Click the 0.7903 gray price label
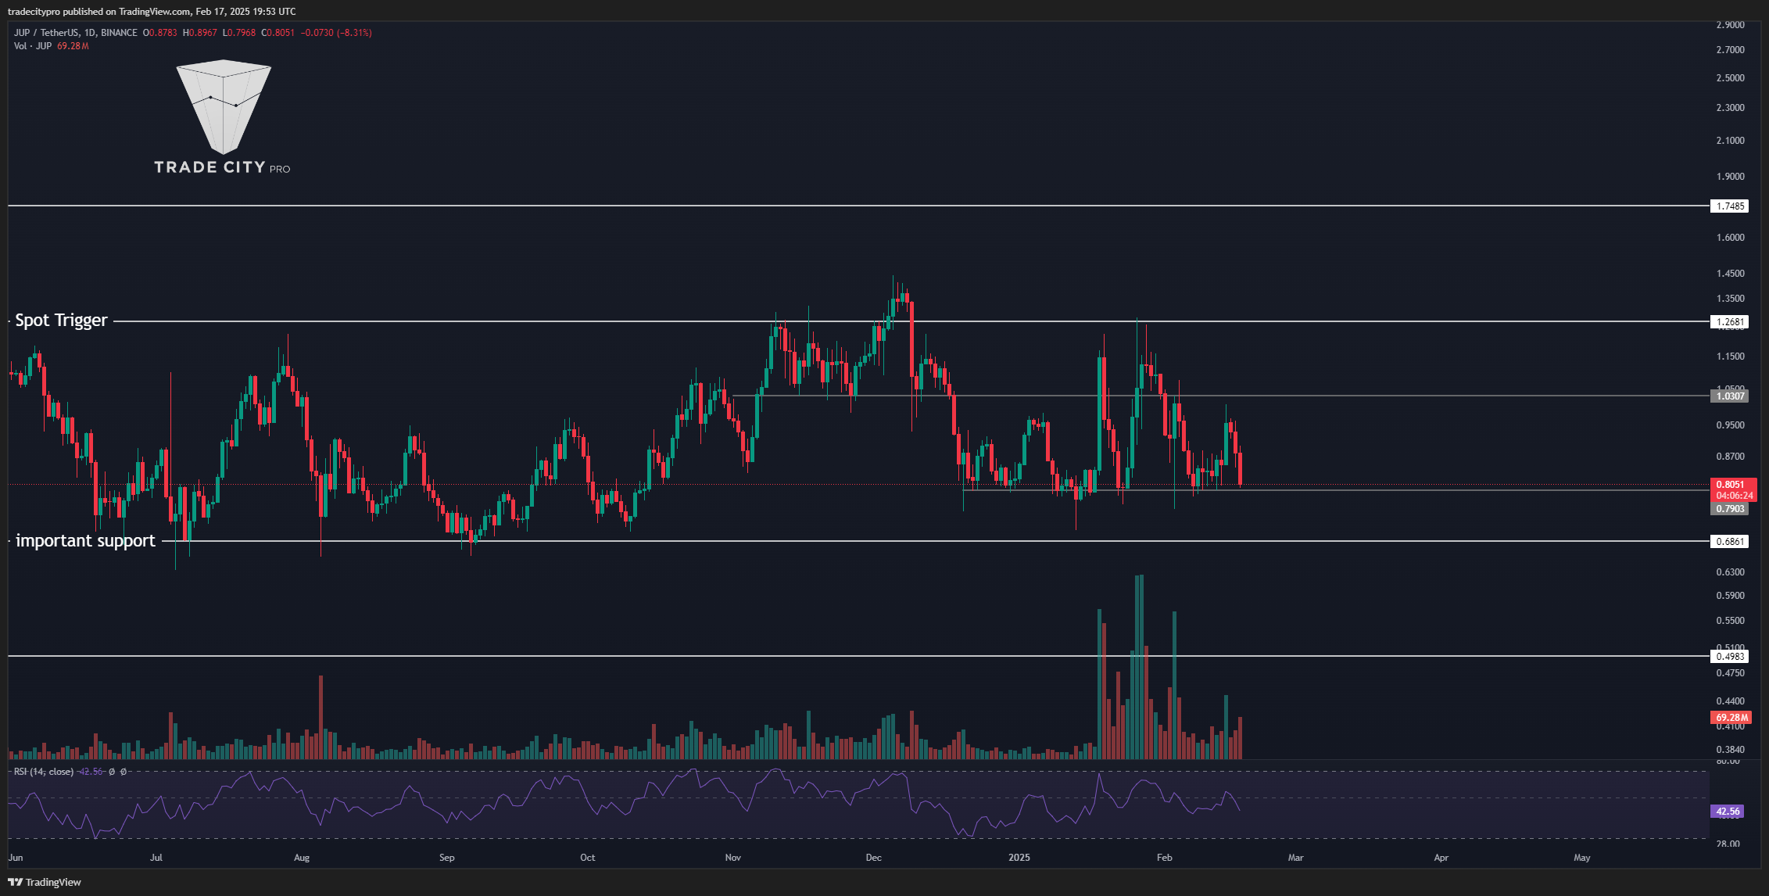The width and height of the screenshot is (1769, 896). pos(1730,509)
